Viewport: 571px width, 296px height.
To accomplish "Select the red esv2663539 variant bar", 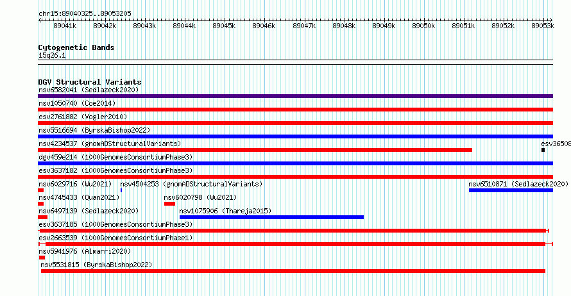I will pos(295,244).
